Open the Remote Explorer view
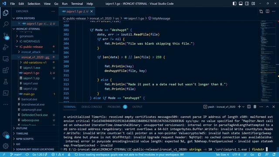The height and width of the screenshot is (157, 279). (6, 59)
